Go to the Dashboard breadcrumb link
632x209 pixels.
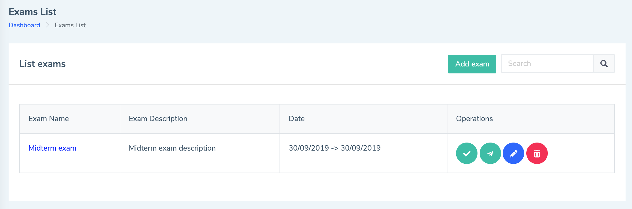pyautogui.click(x=24, y=25)
